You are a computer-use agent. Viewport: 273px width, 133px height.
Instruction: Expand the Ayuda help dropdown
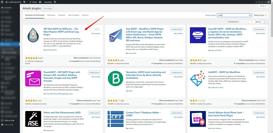click(x=262, y=5)
